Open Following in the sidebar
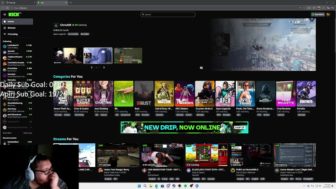This screenshot has height=189, width=336. (17, 34)
